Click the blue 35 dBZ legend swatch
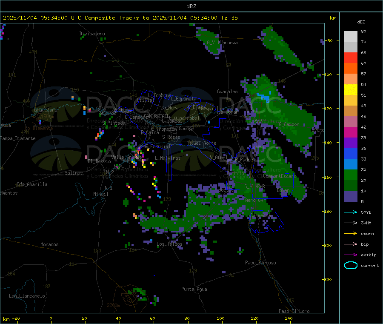 point(351,153)
